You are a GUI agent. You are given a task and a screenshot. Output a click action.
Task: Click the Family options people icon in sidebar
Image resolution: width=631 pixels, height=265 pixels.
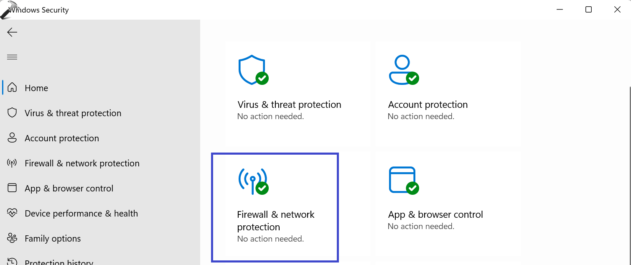coord(12,238)
